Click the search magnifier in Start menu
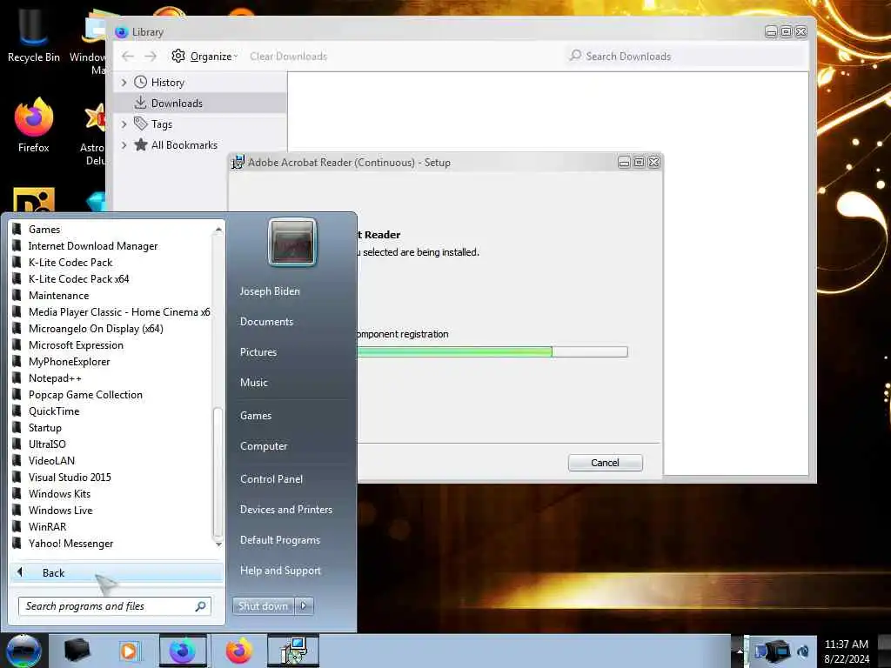The image size is (891, 668). pyautogui.click(x=201, y=606)
